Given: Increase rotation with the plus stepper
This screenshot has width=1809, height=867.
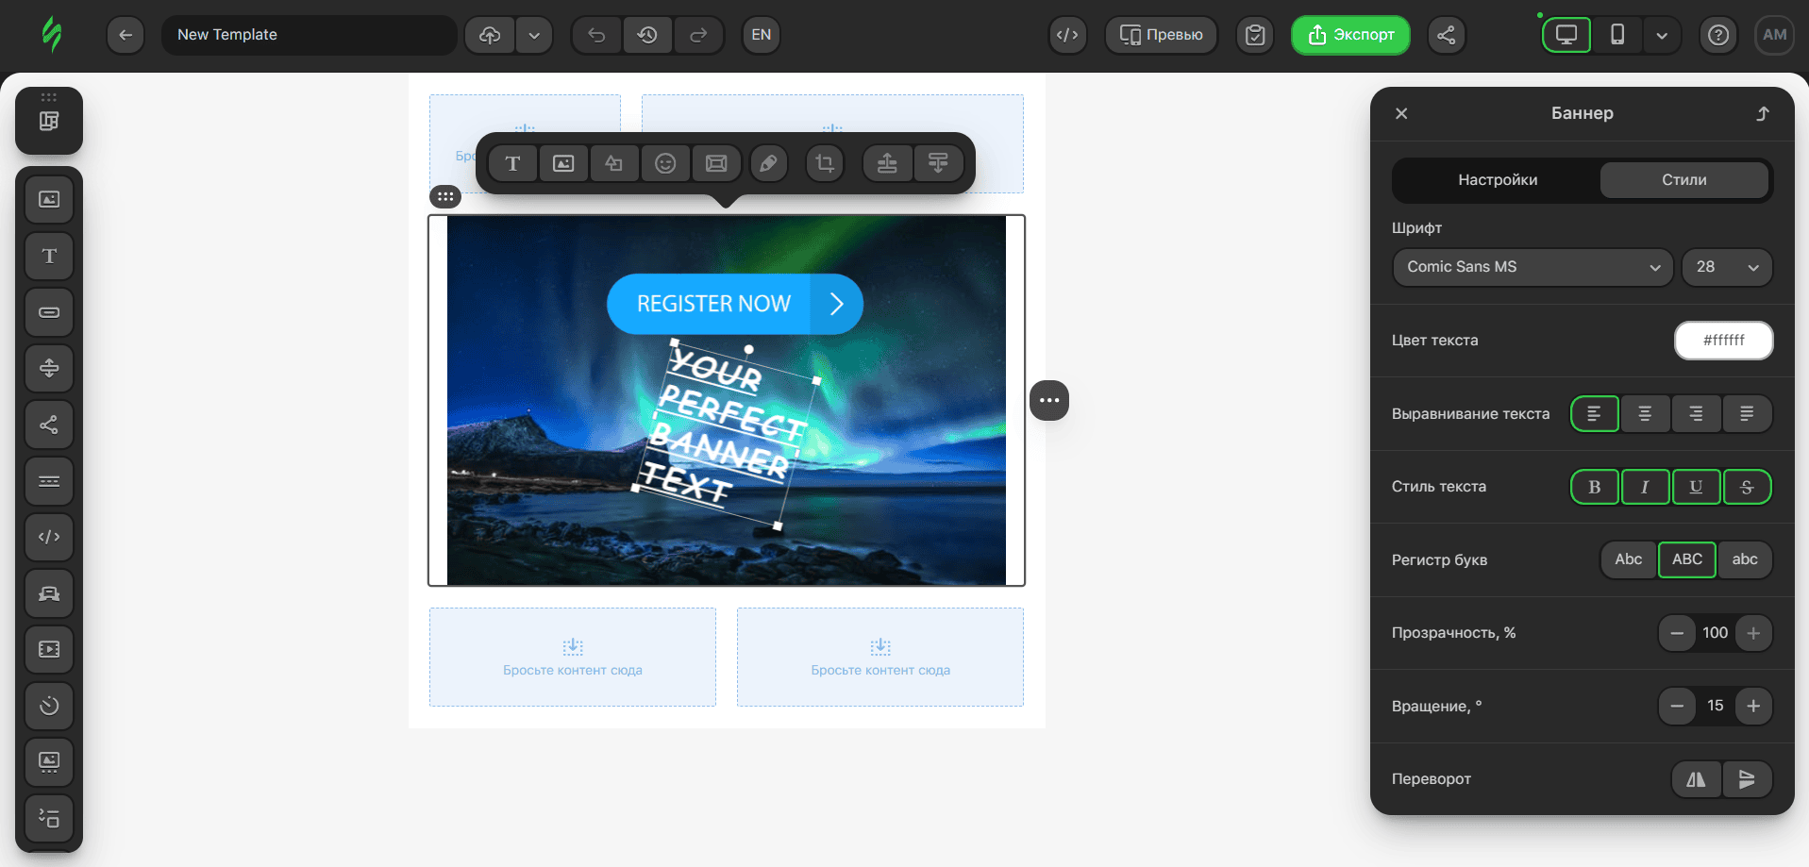Looking at the screenshot, I should pos(1752,706).
